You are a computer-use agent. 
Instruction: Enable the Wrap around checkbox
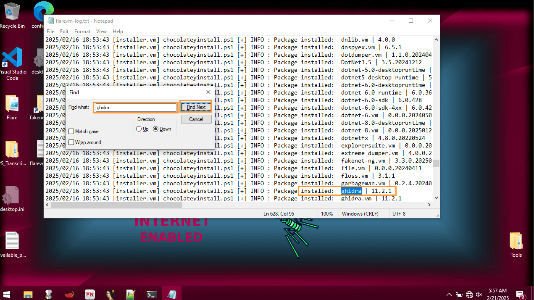[71, 142]
